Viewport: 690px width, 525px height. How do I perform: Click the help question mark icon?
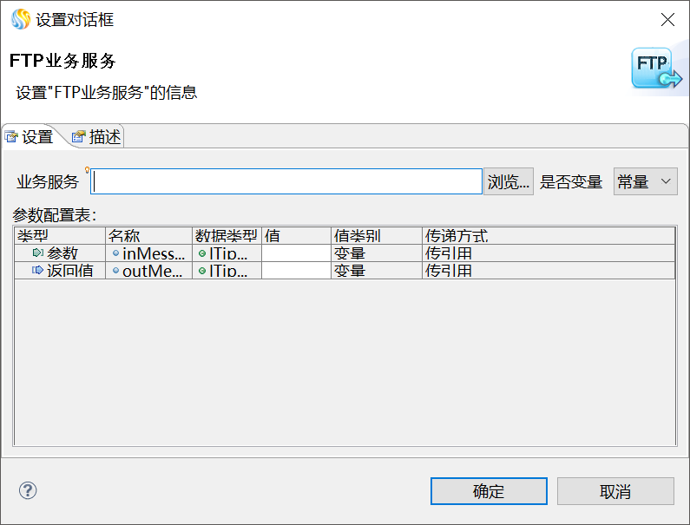click(x=28, y=490)
